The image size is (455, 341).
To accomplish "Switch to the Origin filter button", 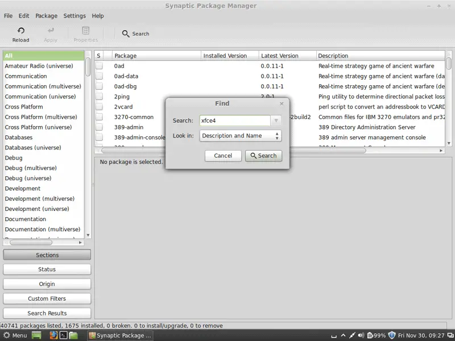I will 47,284.
